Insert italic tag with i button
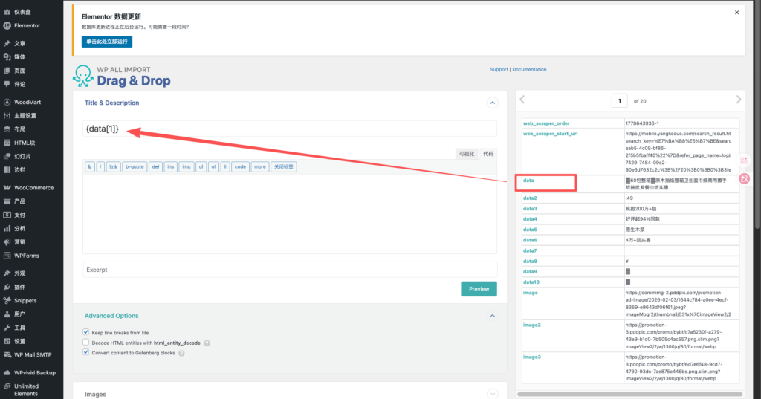Image resolution: width=761 pixels, height=399 pixels. coord(100,167)
